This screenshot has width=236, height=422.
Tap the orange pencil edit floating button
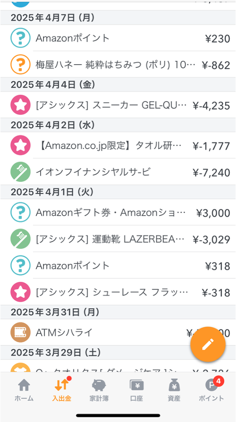coord(208,344)
